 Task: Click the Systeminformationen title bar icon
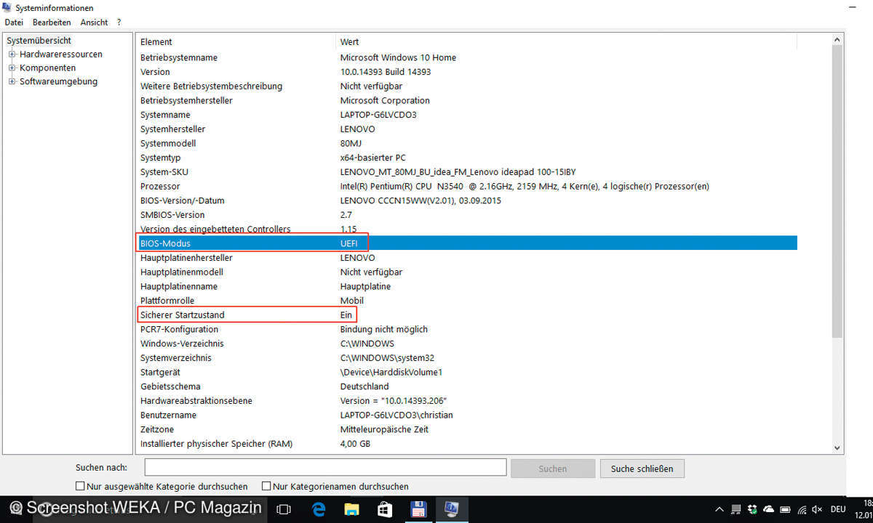click(x=8, y=8)
